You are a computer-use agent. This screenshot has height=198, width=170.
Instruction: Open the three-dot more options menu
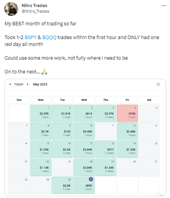point(164,6)
